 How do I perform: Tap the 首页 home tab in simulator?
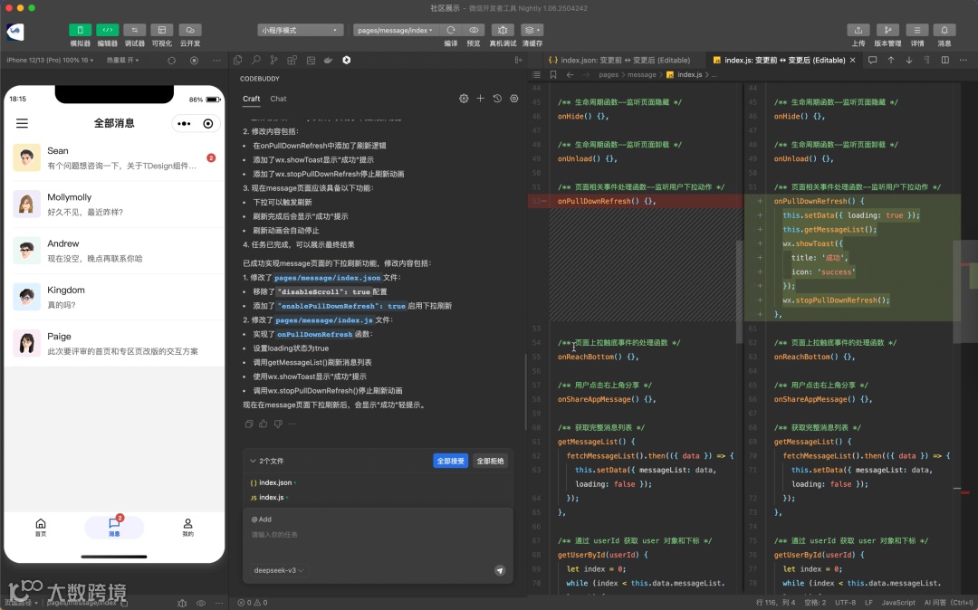(x=41, y=528)
